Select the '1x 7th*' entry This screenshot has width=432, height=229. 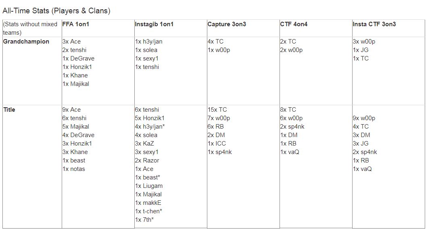144,220
